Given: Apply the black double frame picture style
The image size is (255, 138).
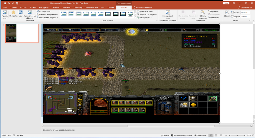Looking at the screenshot, I should (116, 14).
